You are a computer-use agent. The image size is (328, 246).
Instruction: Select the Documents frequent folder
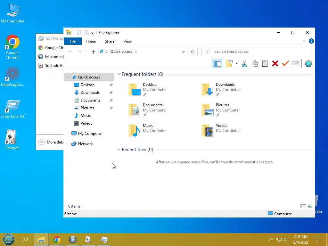pyautogui.click(x=148, y=110)
